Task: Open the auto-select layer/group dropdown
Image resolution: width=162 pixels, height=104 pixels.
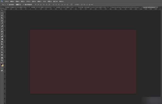Action: pyautogui.click(x=18, y=5)
